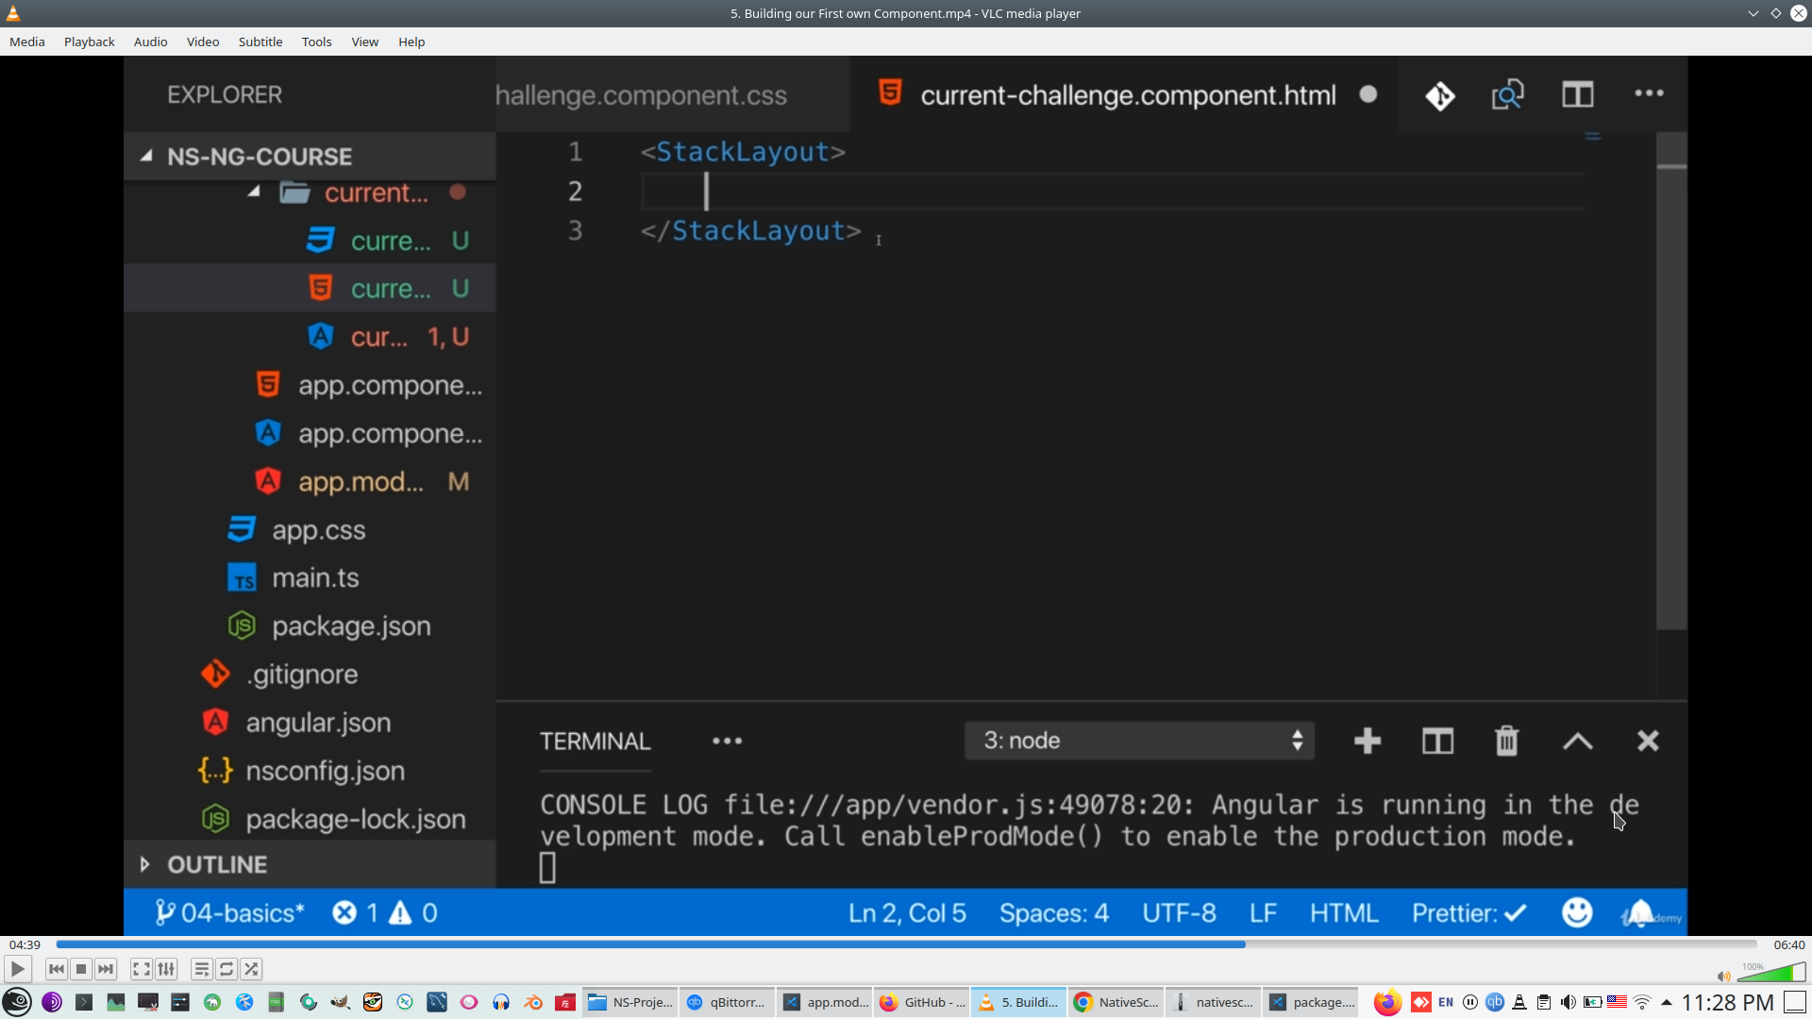Open the qBittorrent taskbar entry
Image resolution: width=1812 pixels, height=1019 pixels.
click(x=727, y=1002)
